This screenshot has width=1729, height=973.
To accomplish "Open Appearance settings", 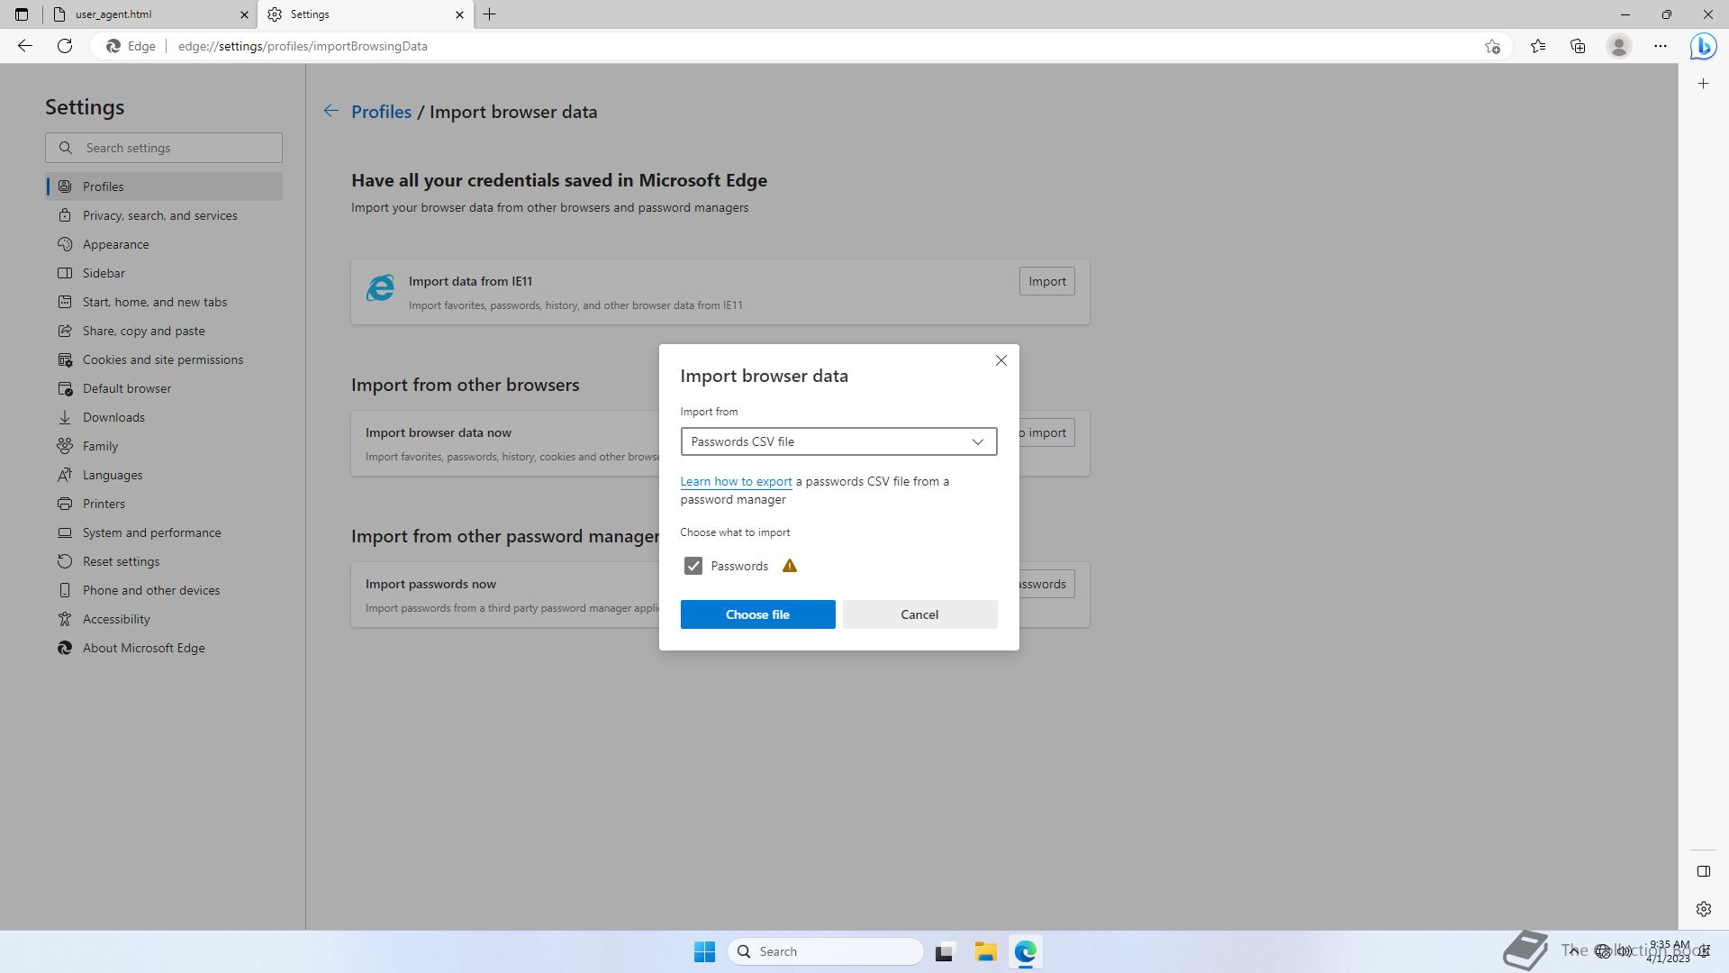I will pos(164,244).
